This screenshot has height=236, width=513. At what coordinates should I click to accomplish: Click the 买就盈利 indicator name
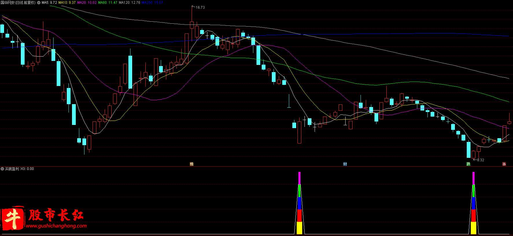[x=12, y=169]
